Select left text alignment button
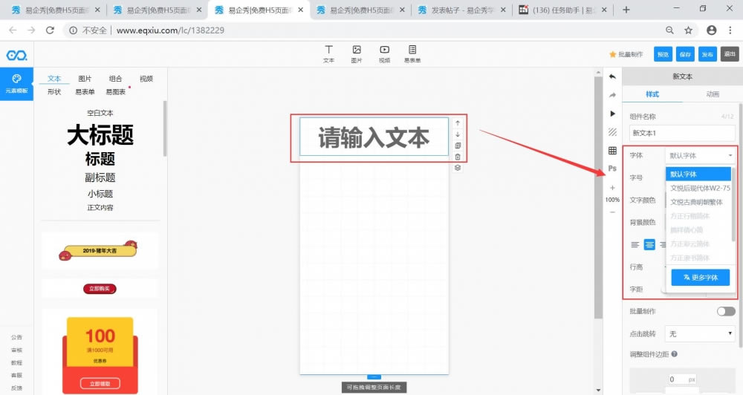This screenshot has width=743, height=395. pyautogui.click(x=635, y=244)
